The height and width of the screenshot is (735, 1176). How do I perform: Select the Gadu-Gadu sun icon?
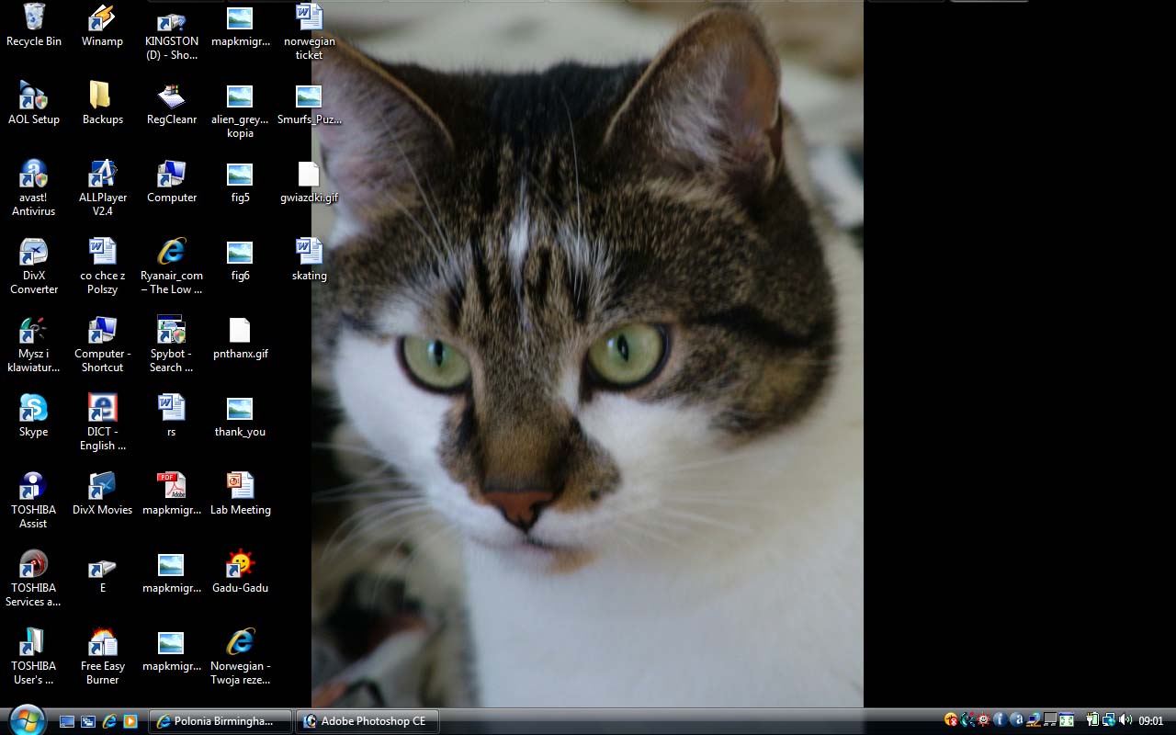tap(240, 565)
